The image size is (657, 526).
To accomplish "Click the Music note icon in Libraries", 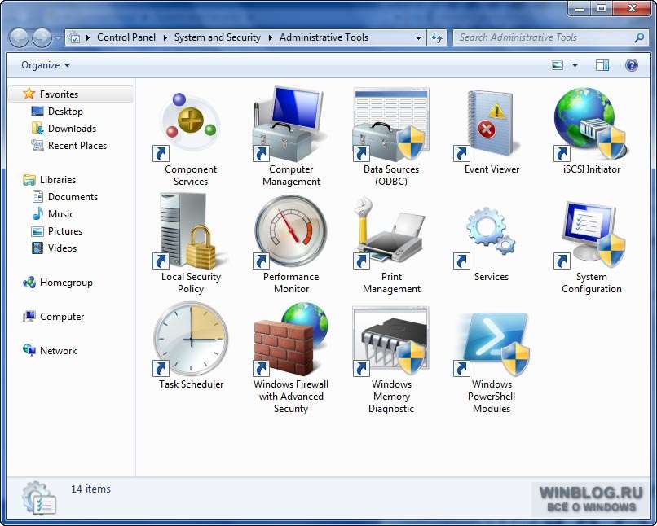I will [x=37, y=213].
